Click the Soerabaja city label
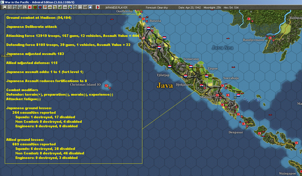 231,78
